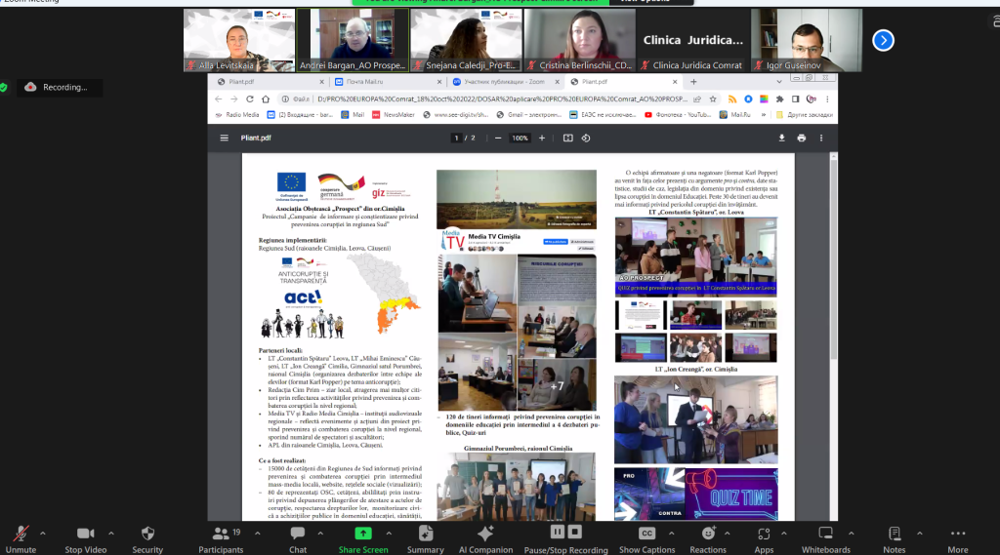Toggle browser side panel
The height and width of the screenshot is (555, 1000).
pos(795,99)
